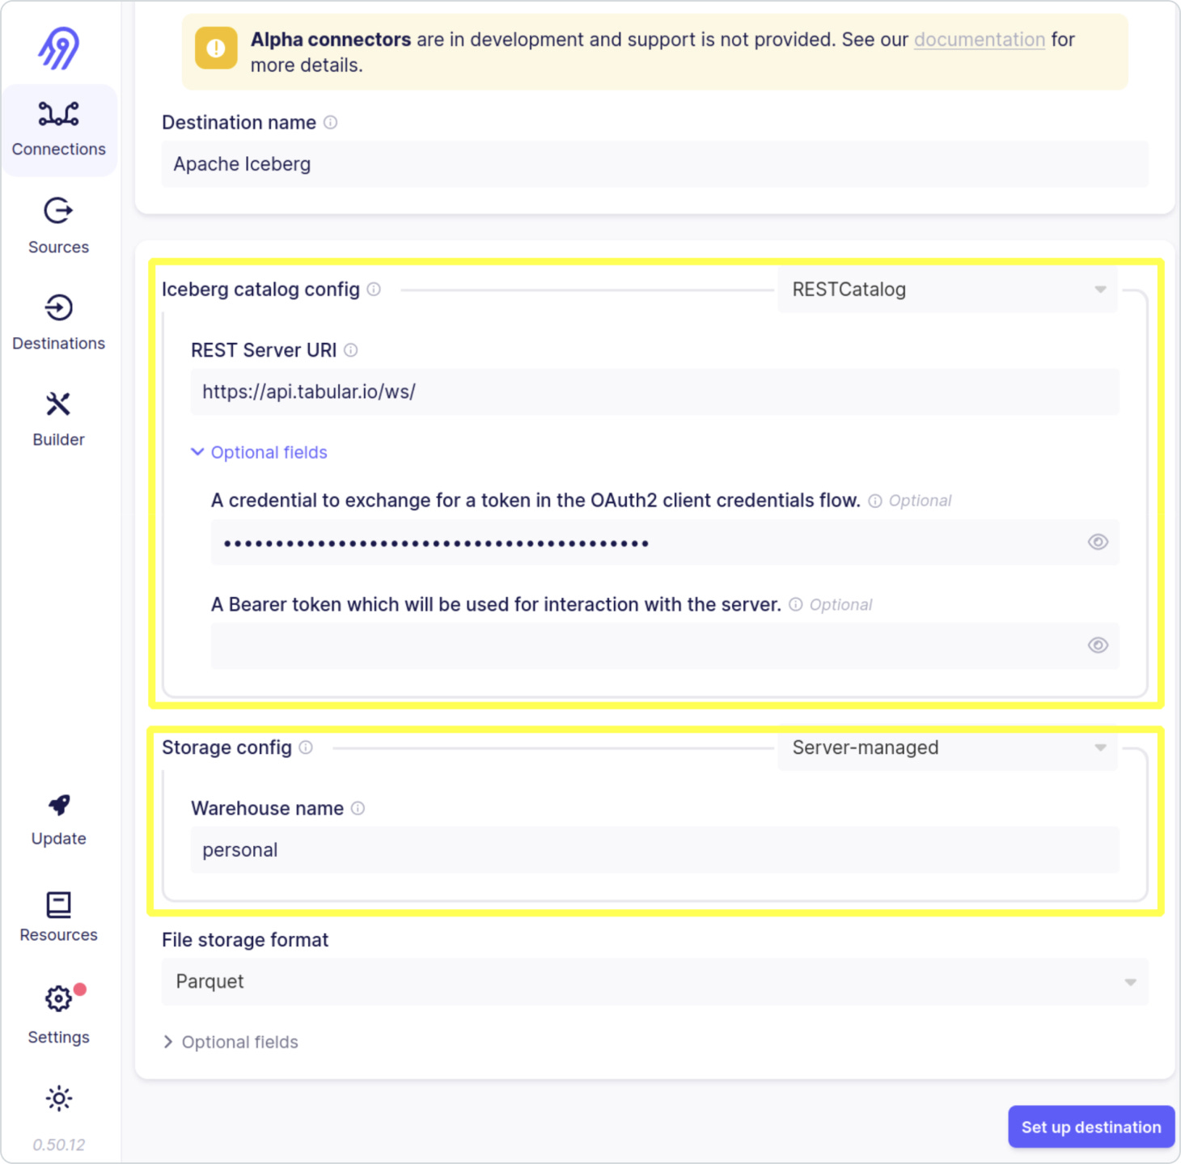The image size is (1181, 1164).
Task: Expand the bottom Optional fields section
Action: point(231,1042)
